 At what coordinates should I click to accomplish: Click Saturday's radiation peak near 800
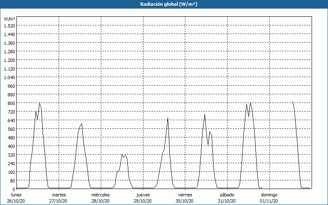(x=251, y=103)
